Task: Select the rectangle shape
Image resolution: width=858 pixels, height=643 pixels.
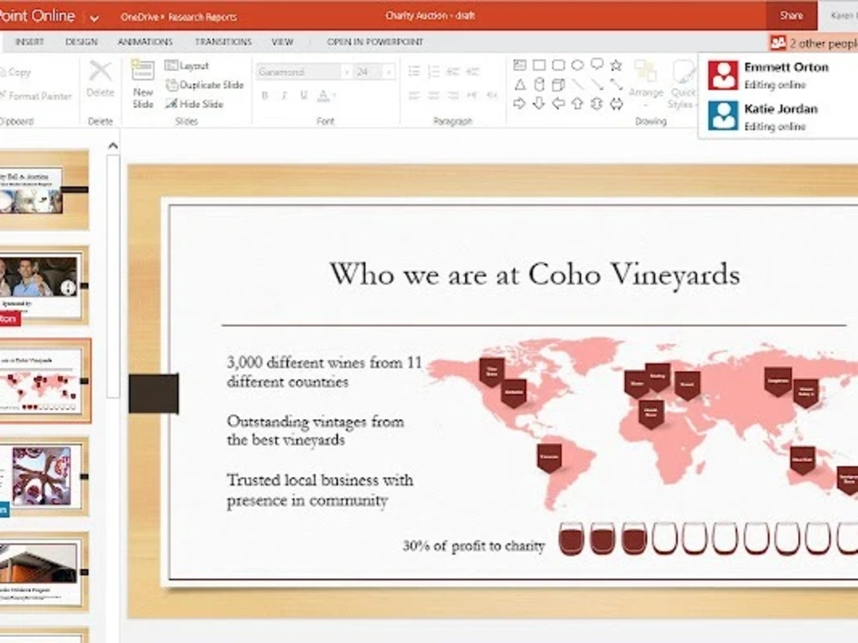Action: click(x=539, y=66)
